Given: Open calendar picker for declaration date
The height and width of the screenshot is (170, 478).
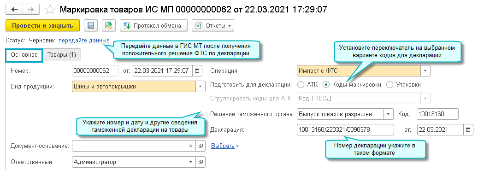Looking at the screenshot, I should click(x=468, y=129).
